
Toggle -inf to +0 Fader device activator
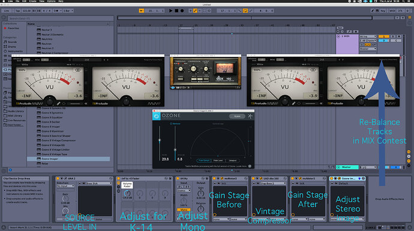[x=119, y=178]
